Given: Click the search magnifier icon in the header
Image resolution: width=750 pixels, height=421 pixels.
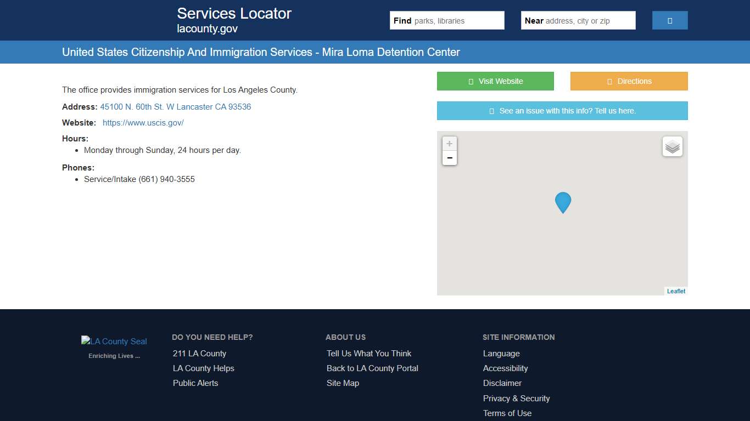Looking at the screenshot, I should click(669, 20).
